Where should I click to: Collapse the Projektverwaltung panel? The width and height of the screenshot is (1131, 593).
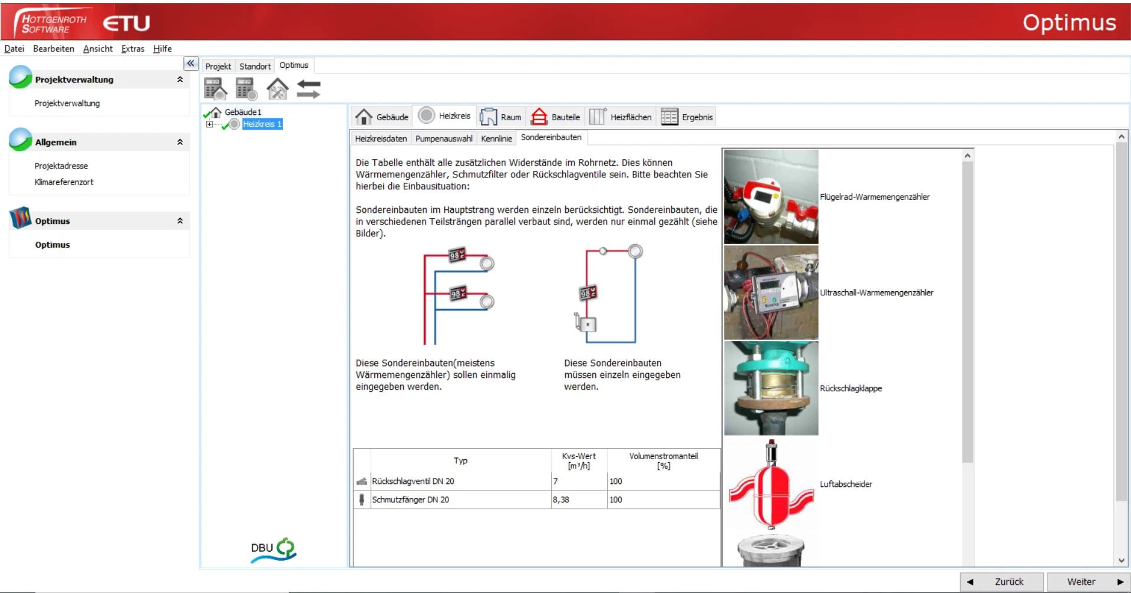point(180,80)
